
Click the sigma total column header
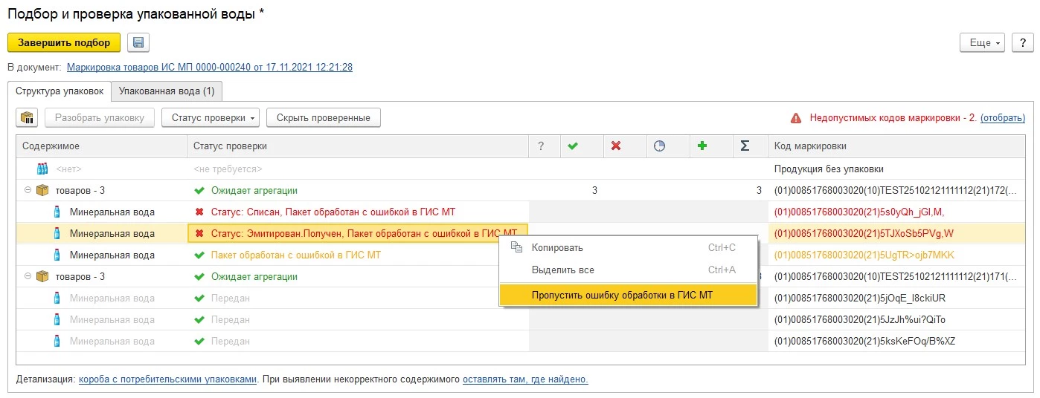click(745, 146)
